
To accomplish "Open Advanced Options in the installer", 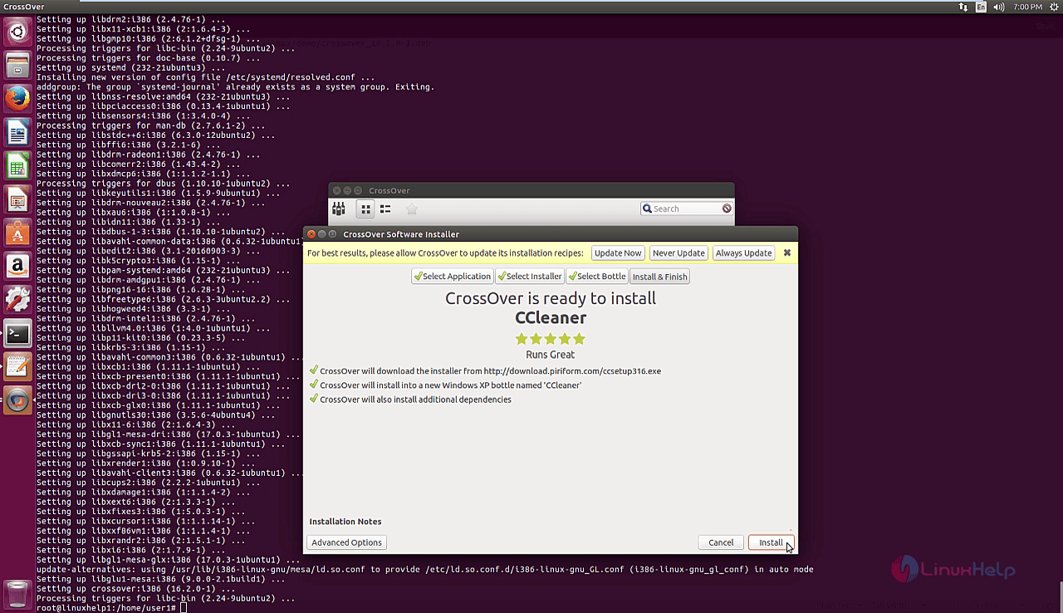I will (x=347, y=542).
